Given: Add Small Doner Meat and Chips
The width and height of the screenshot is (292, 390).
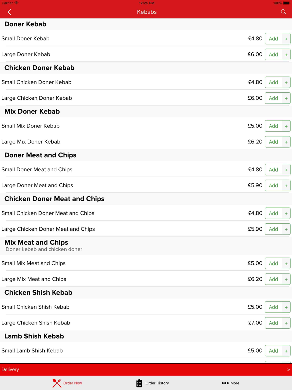Looking at the screenshot, I should click(273, 170).
